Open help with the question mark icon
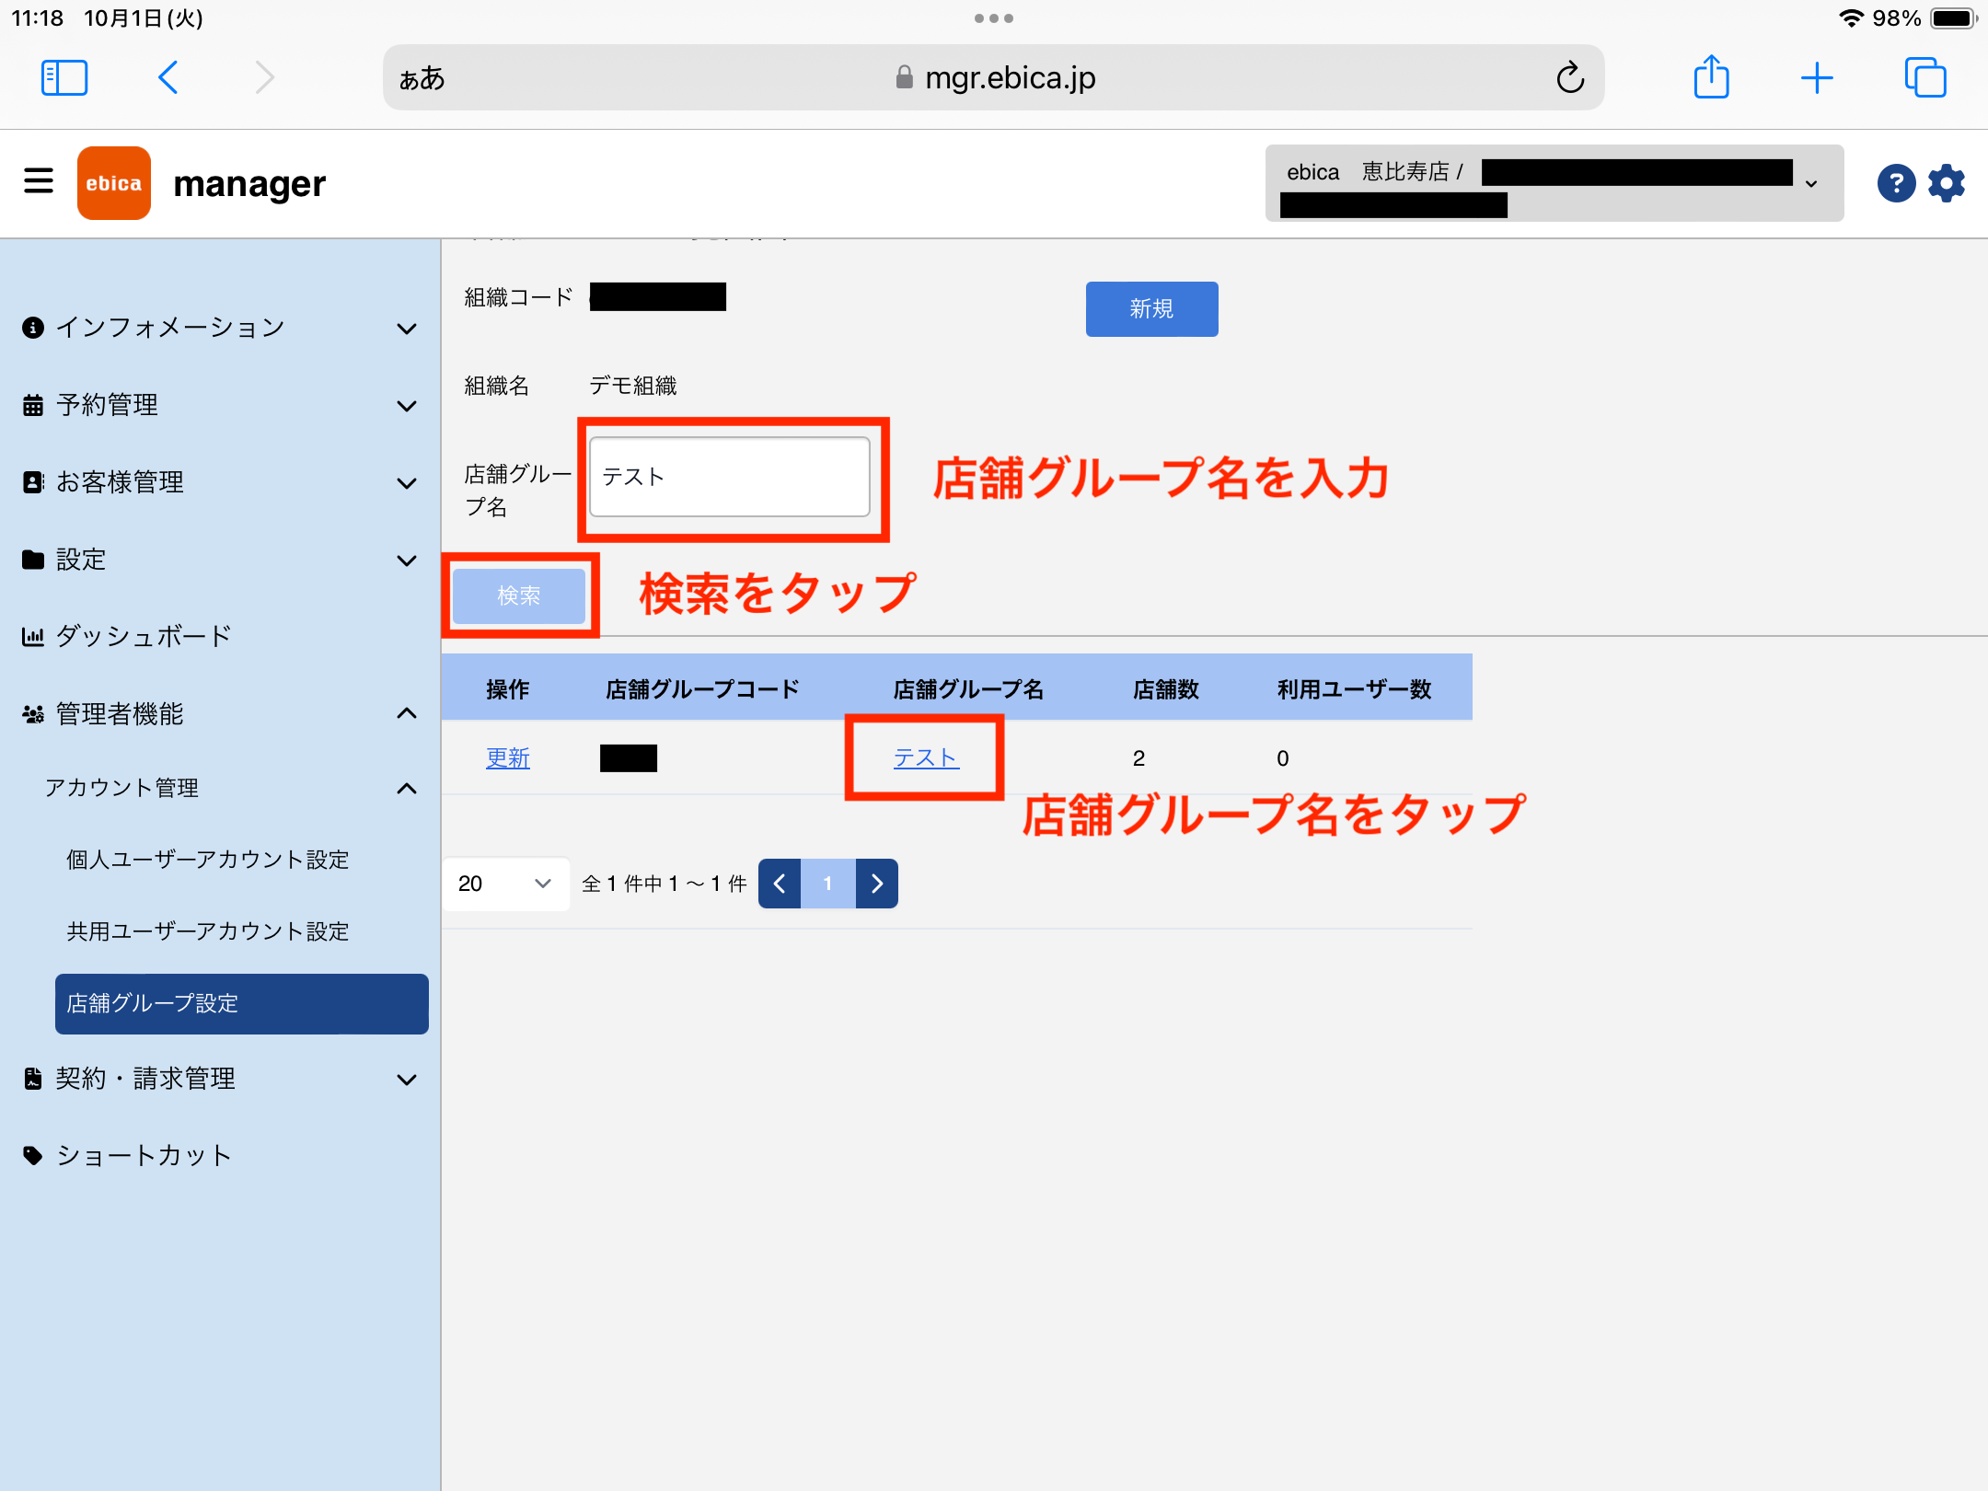1988x1491 pixels. tap(1896, 183)
